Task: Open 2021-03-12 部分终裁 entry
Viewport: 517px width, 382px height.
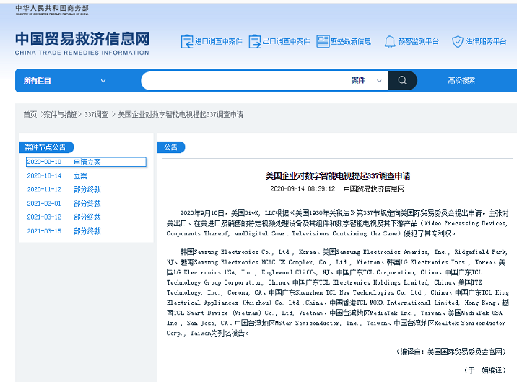Action: tap(64, 217)
